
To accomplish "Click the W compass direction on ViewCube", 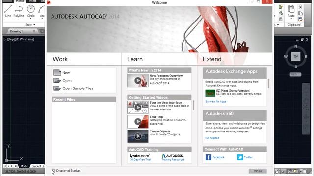I will [x=286, y=57].
